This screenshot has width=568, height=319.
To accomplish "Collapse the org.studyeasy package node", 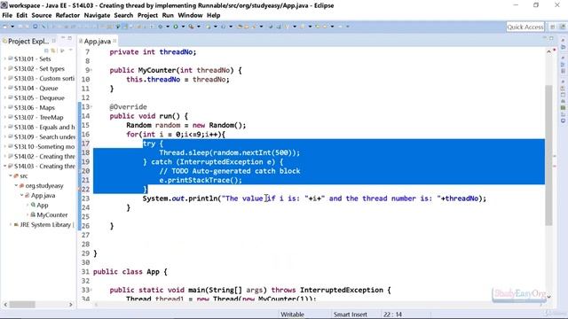I will point(16,186).
